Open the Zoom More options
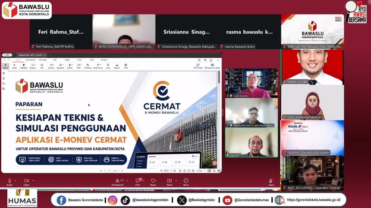This screenshot has width=371, height=208. (x=186, y=182)
